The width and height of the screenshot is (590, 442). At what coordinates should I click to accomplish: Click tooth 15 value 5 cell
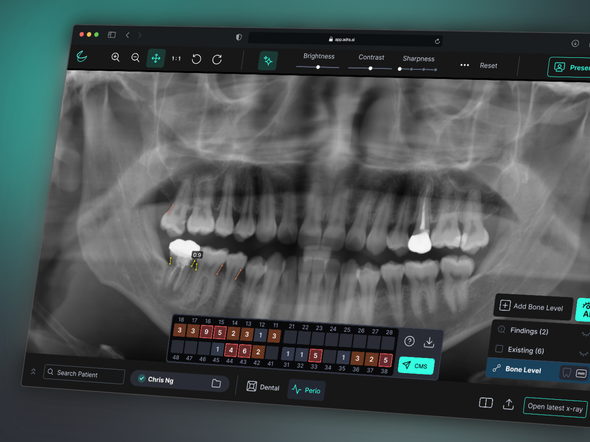[x=220, y=333]
